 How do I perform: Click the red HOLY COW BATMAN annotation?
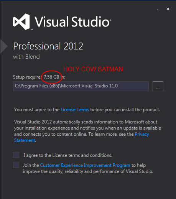point(93,69)
